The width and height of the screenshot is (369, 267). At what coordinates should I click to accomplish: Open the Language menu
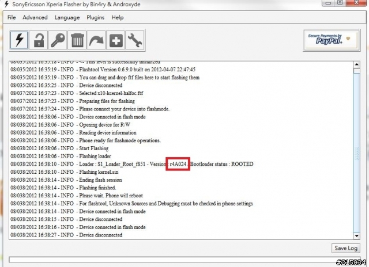coord(67,17)
